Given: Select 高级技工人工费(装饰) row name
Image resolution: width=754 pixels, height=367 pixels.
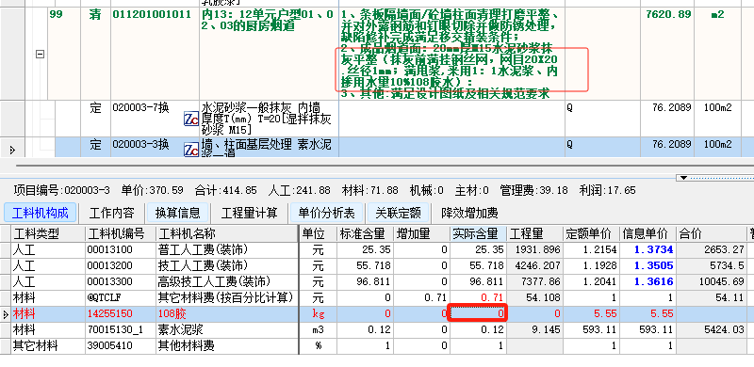Looking at the screenshot, I should point(214,281).
